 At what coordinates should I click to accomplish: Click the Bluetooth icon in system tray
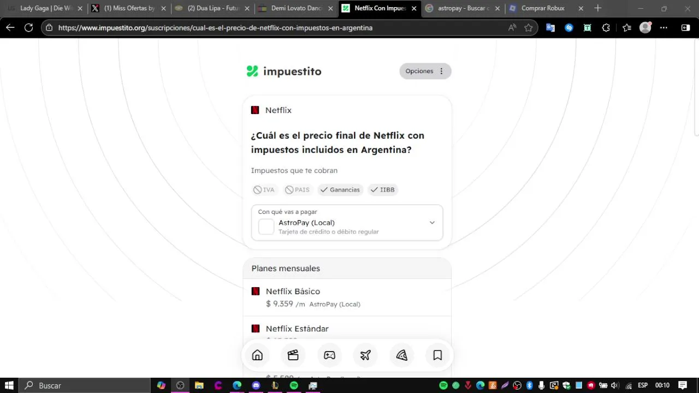529,385
